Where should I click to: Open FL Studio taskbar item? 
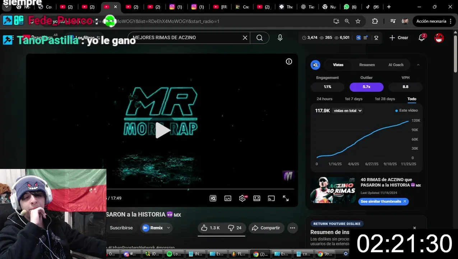coord(239,254)
